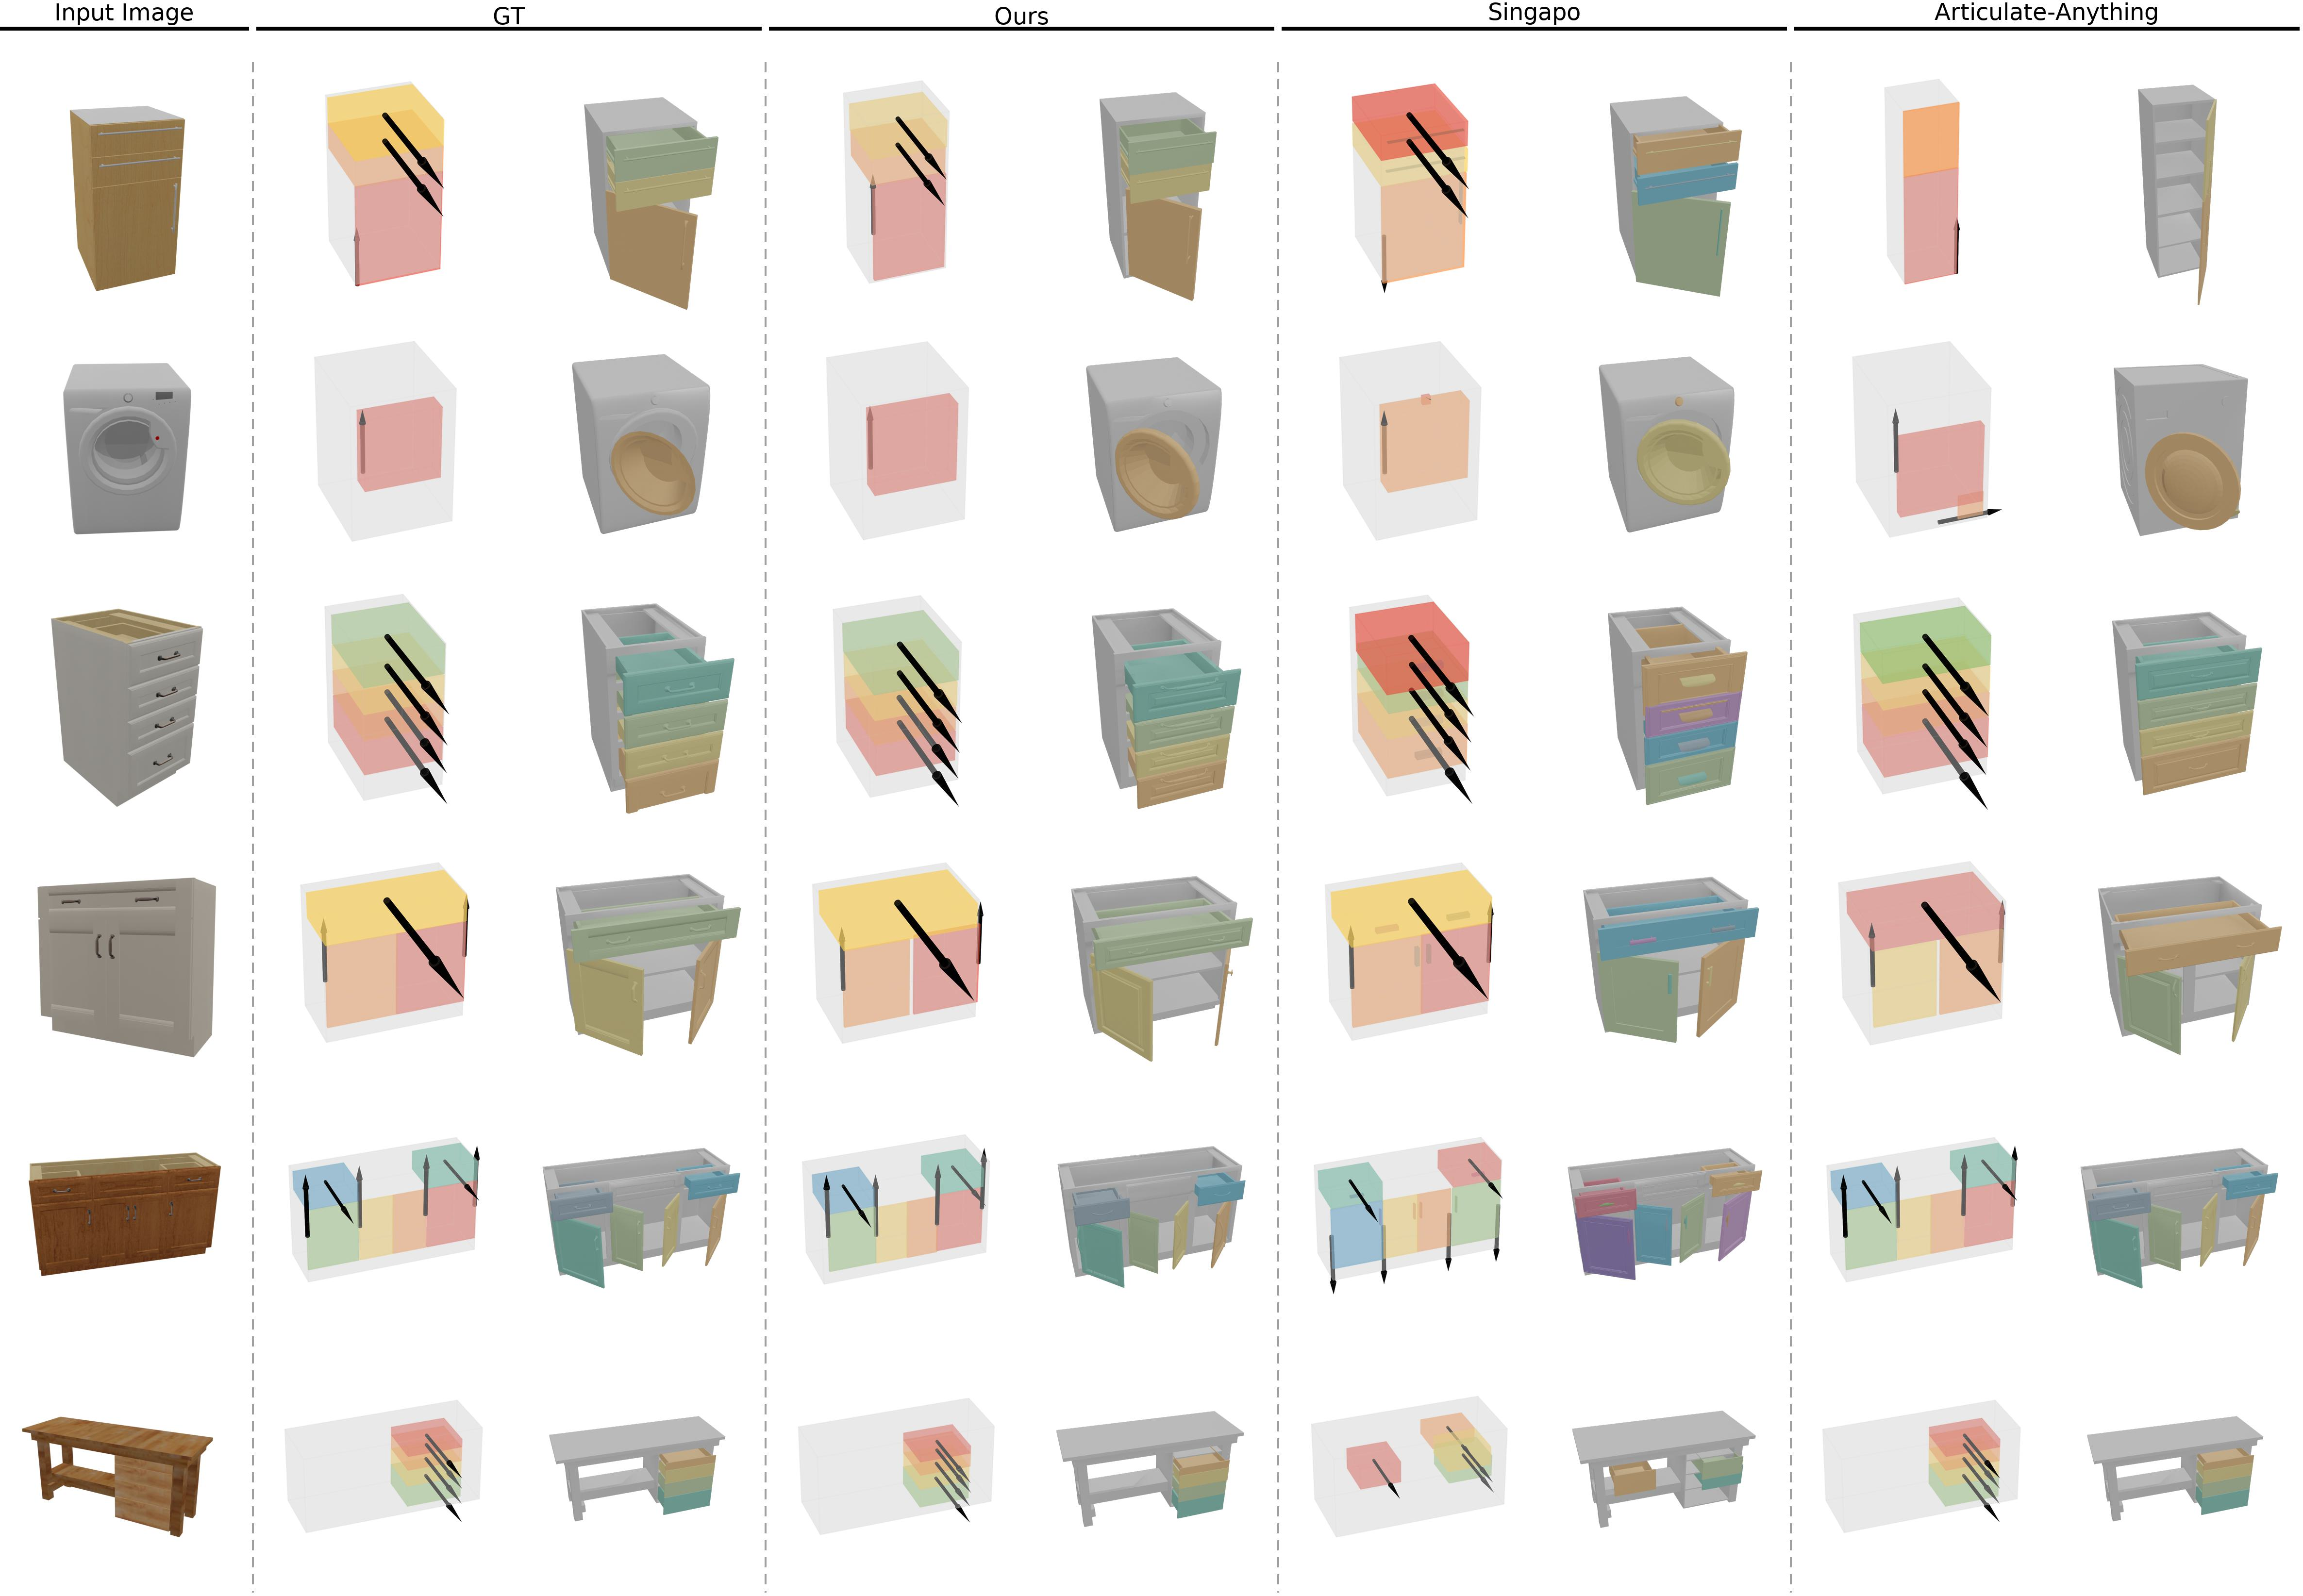View Articulate-Anything two-door mesh with brown drawer
2303x1596 pixels.
click(2190, 966)
